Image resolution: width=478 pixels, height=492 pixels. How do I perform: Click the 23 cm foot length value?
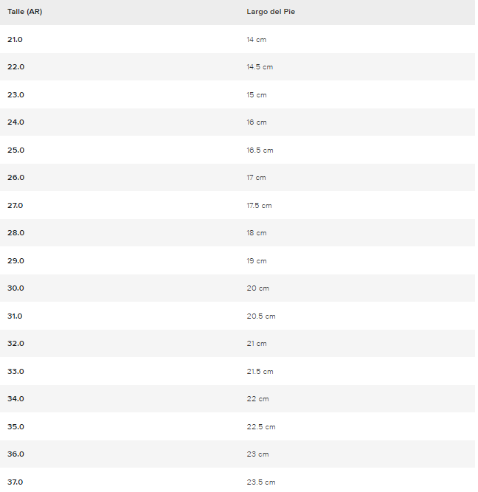(x=257, y=454)
